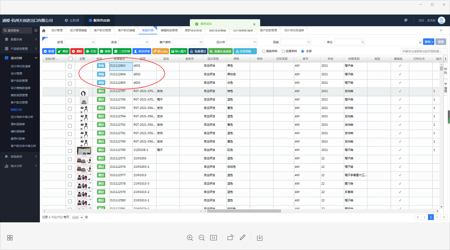Go to next page arrow in pagination
This screenshot has height=250, width=450.
[437, 217]
